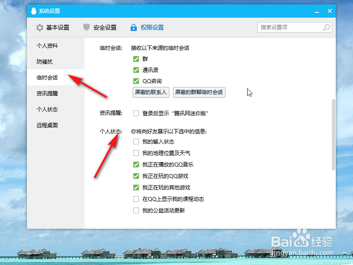Click the QQ penguin logo in title bar
The image size is (353, 265).
click(34, 11)
